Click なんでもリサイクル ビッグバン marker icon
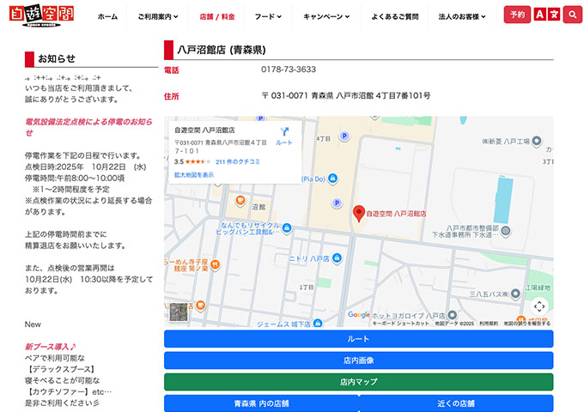Viewport: 584px width, 412px height. pyautogui.click(x=286, y=227)
